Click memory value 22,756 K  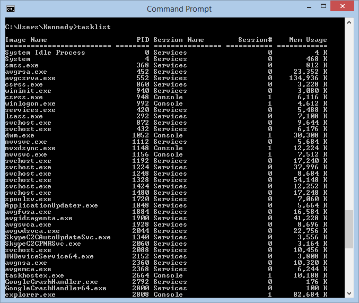pyautogui.click(x=310, y=231)
